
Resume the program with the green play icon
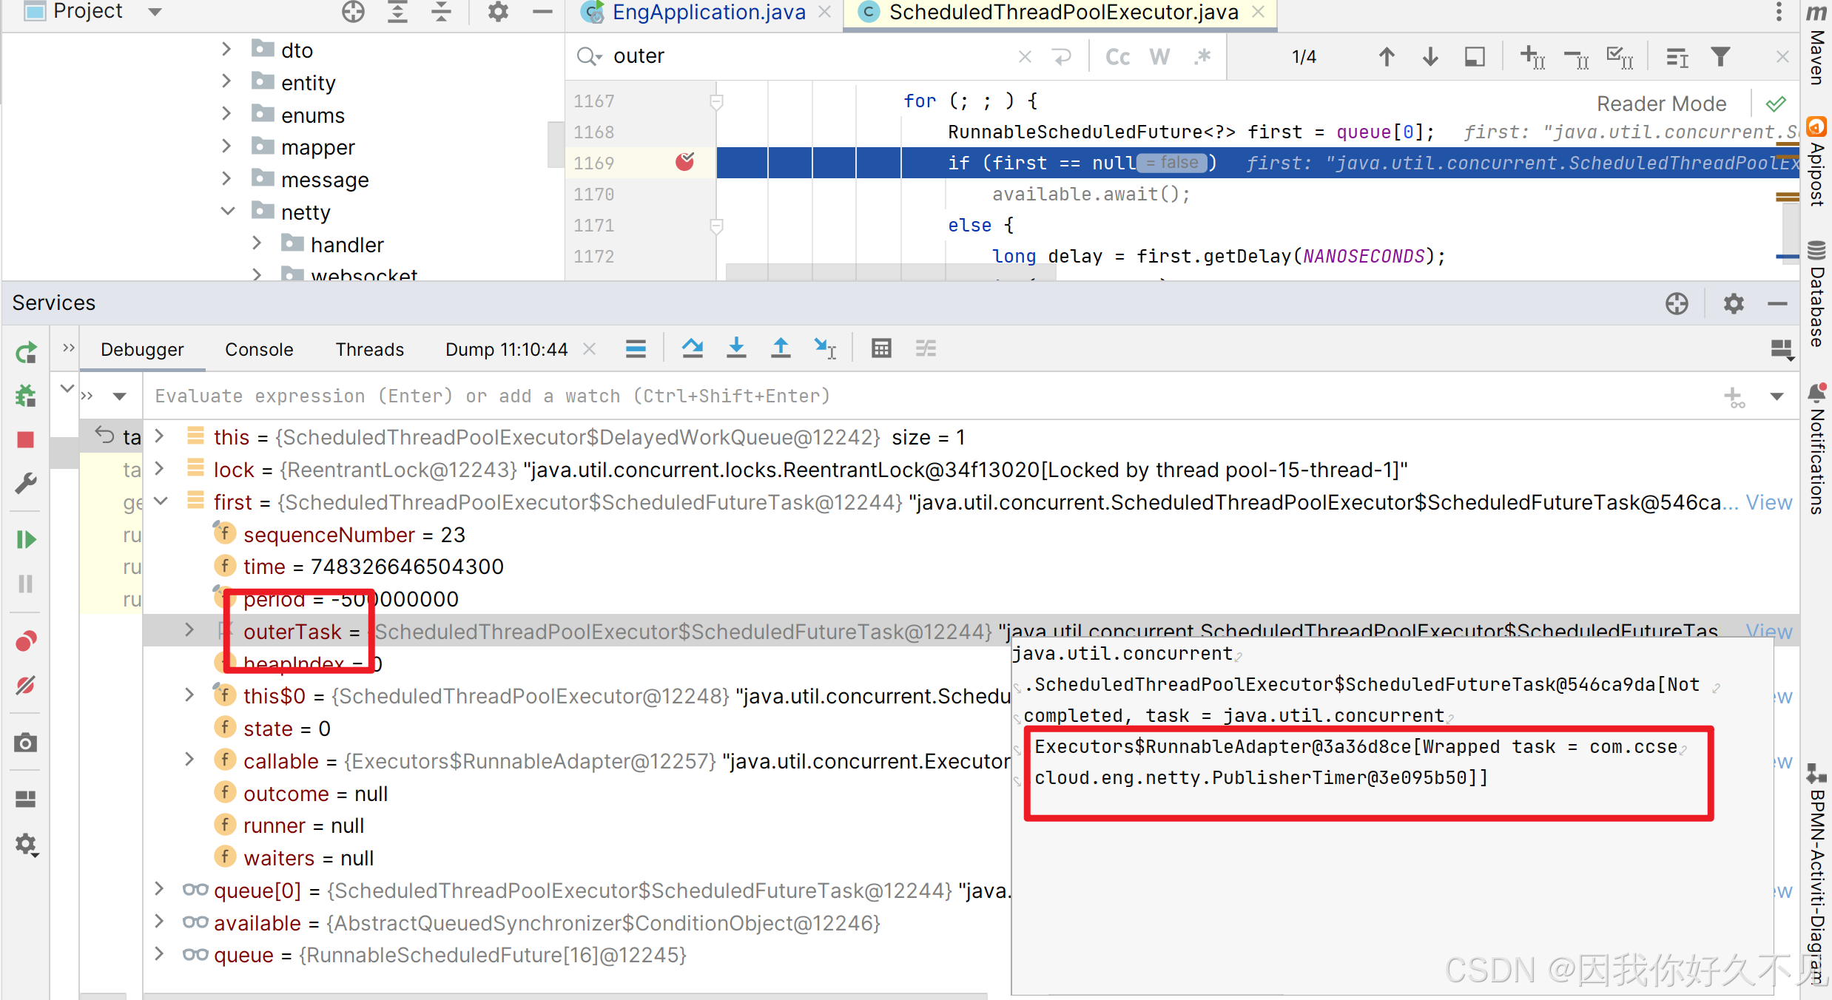point(26,539)
